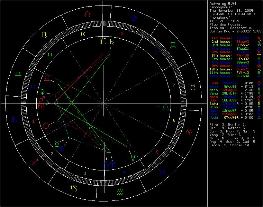Image resolution: width=263 pixels, height=207 pixels.
Task: Select the Saturn glyph beside the MC
Action: [111, 42]
